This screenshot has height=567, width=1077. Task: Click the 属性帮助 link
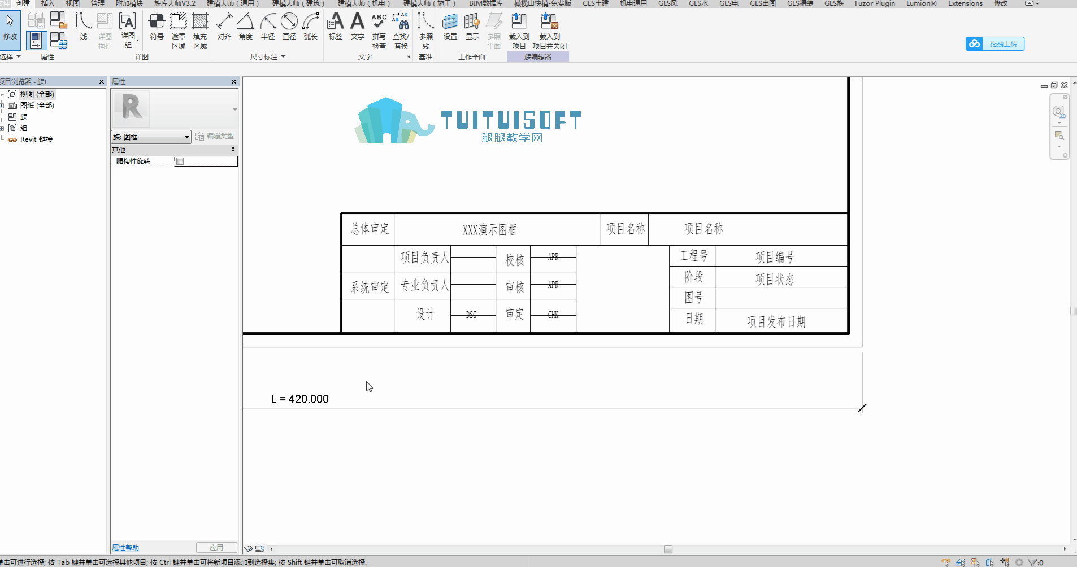tap(125, 548)
